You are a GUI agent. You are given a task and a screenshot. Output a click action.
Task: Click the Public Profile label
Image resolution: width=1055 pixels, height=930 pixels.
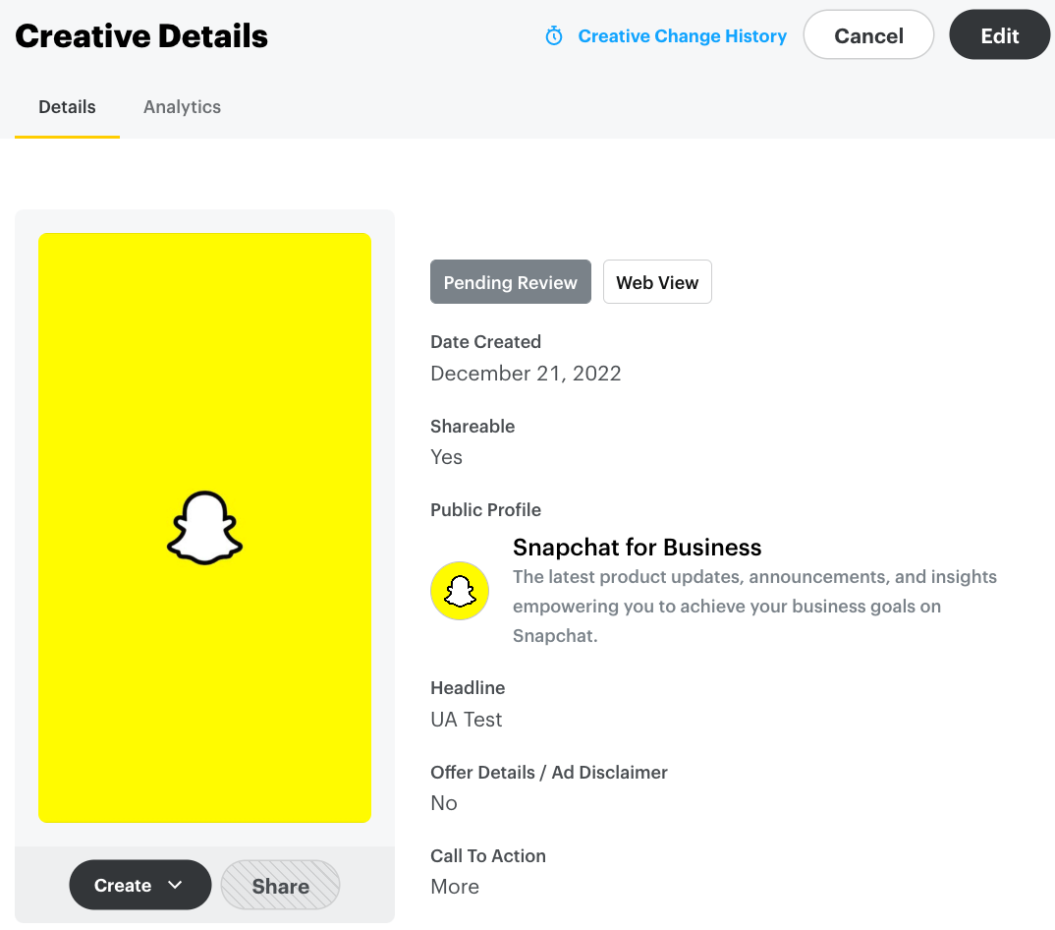coord(486,510)
